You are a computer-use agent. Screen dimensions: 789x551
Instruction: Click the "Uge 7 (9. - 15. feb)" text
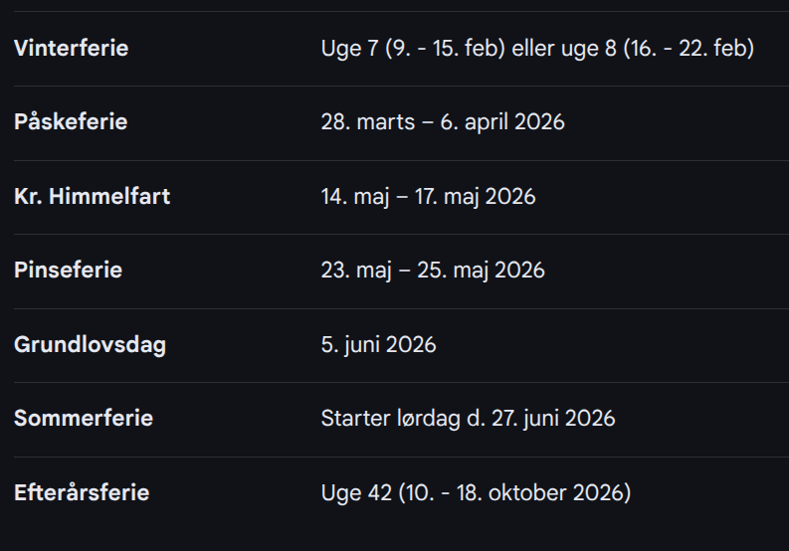413,48
